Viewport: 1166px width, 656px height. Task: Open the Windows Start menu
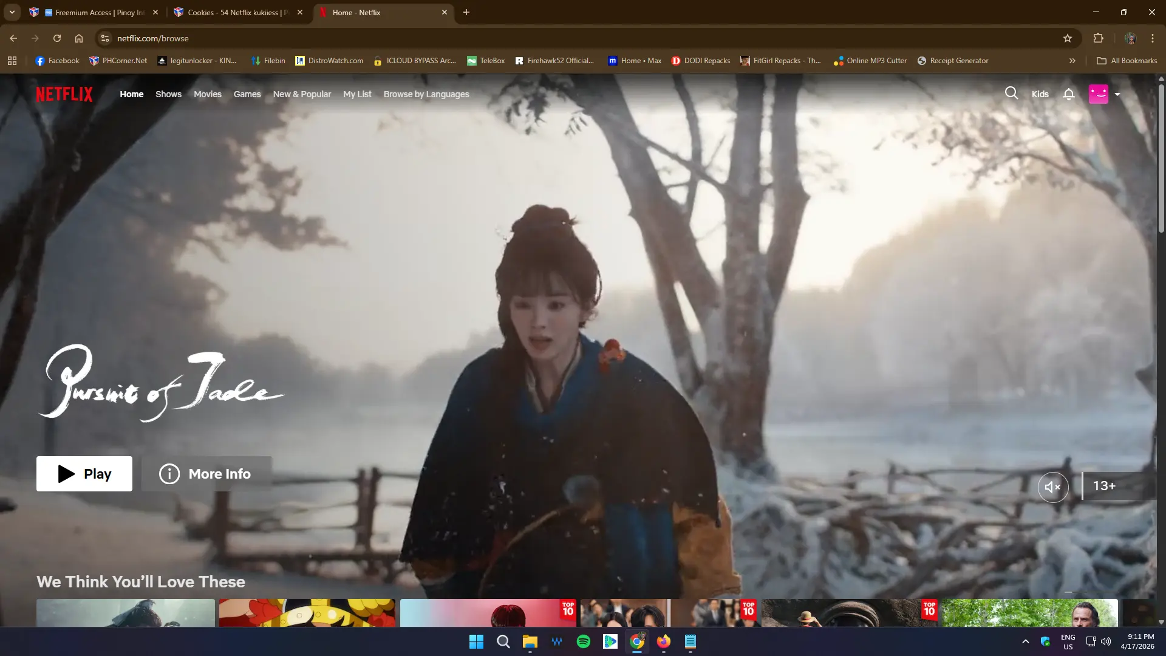[477, 641]
